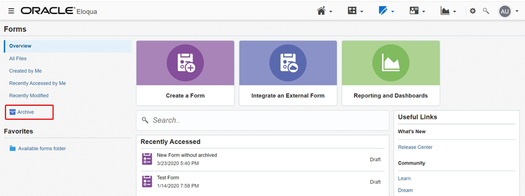Image resolution: width=525 pixels, height=196 pixels.
Task: Click the Available forms folder icon
Action: 12,149
